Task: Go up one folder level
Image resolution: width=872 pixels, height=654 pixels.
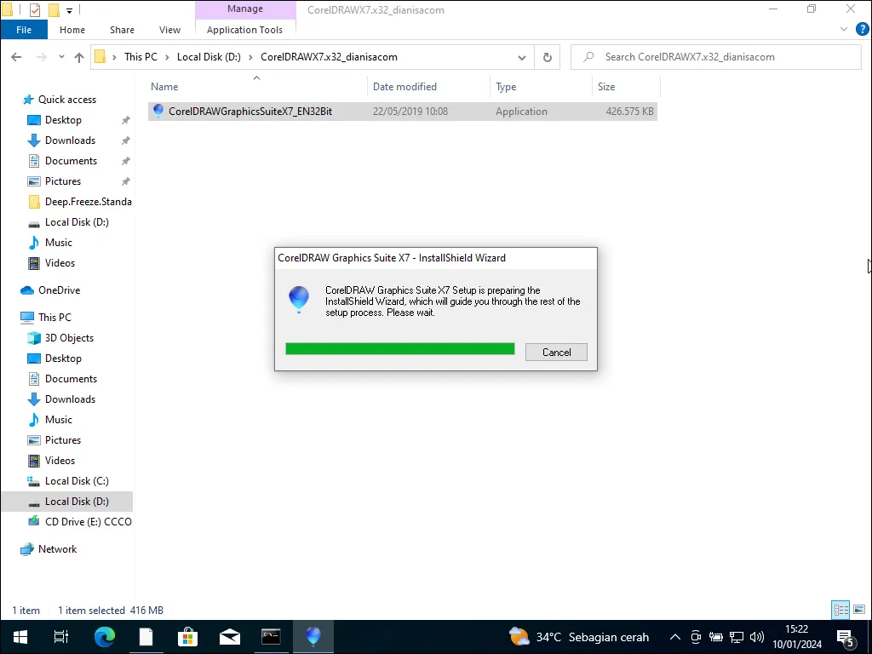Action: (x=79, y=57)
